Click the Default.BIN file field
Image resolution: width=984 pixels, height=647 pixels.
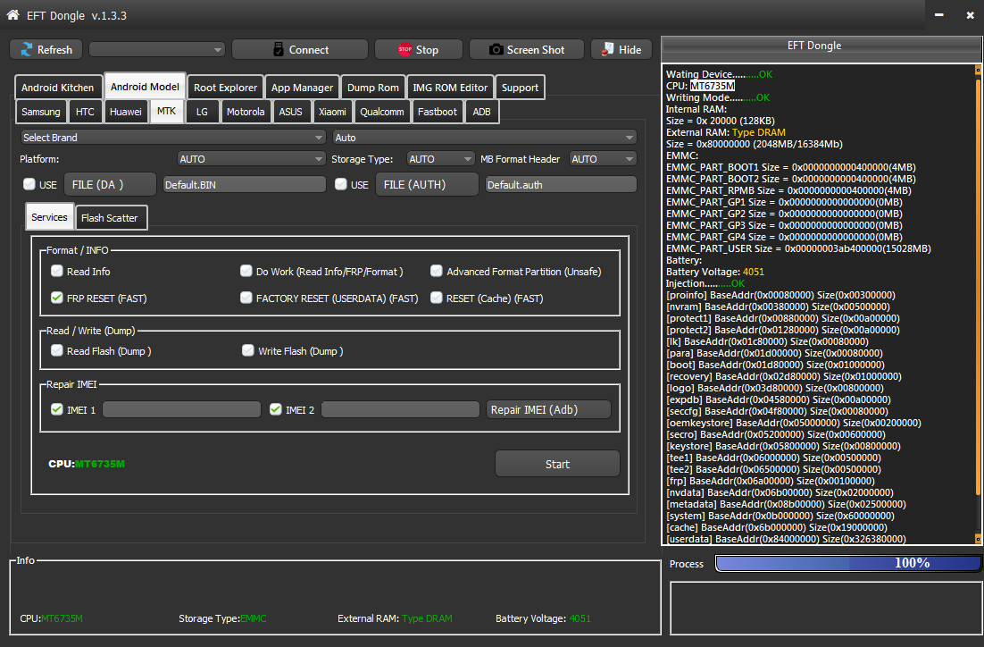(x=244, y=185)
